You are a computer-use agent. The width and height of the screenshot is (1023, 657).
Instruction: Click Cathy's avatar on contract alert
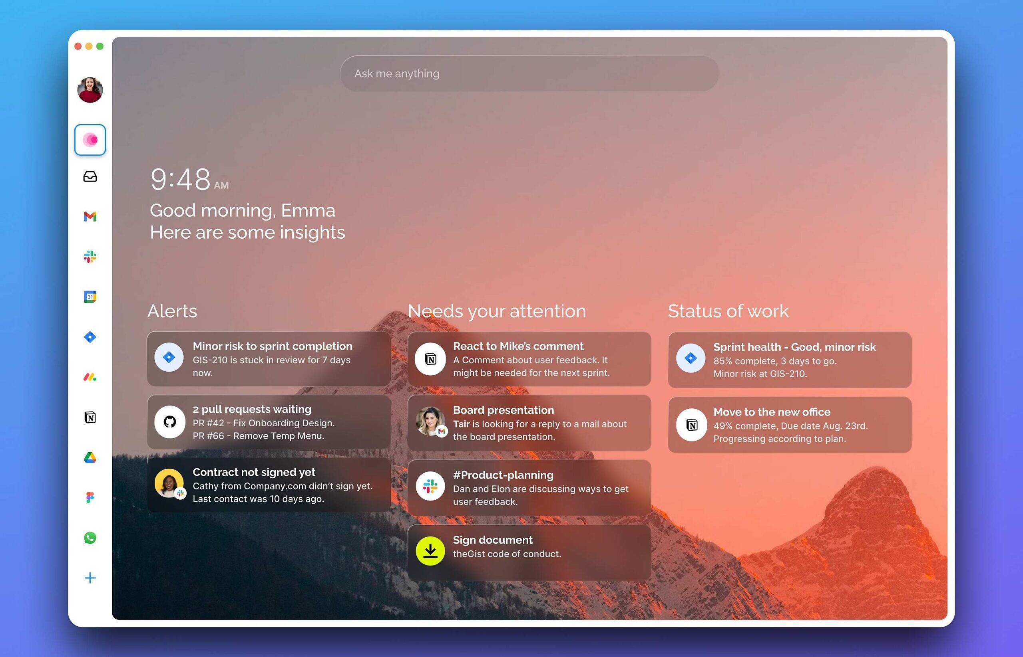click(x=169, y=483)
